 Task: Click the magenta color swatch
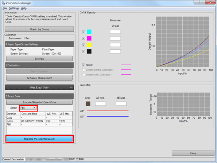point(89,38)
